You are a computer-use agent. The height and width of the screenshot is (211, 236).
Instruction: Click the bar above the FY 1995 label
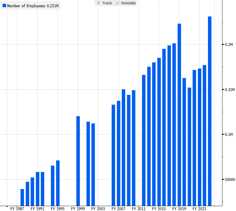pos(58,183)
